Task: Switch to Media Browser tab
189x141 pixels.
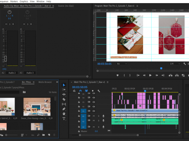Action: 45,82
